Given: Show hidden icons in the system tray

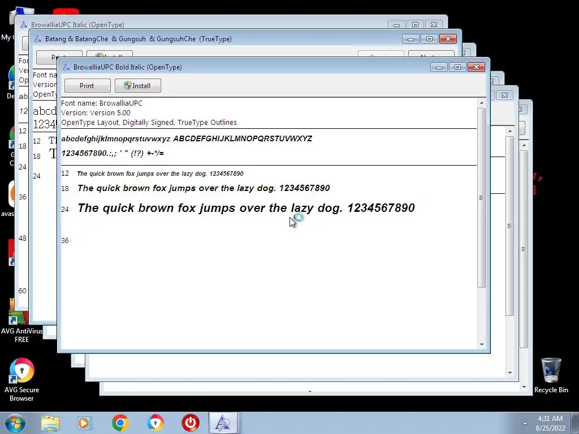Looking at the screenshot, I should tap(525, 423).
